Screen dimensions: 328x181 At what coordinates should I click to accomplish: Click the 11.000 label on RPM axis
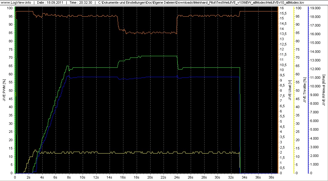pos(316,78)
